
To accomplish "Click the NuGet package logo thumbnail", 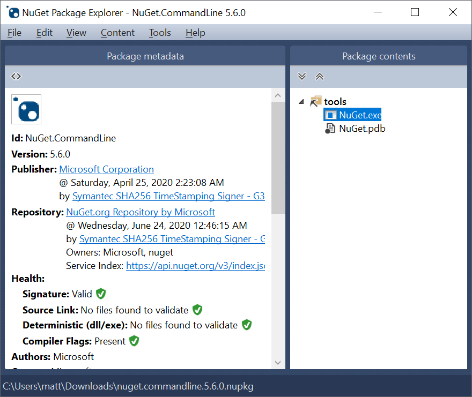I will (x=26, y=109).
